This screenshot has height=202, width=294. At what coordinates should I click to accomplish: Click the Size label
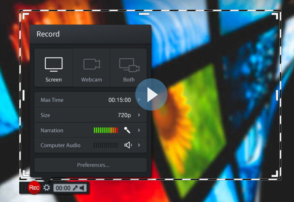tap(45, 115)
